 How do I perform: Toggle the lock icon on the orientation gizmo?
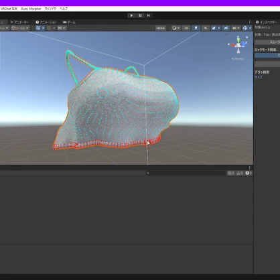[x=247, y=37]
